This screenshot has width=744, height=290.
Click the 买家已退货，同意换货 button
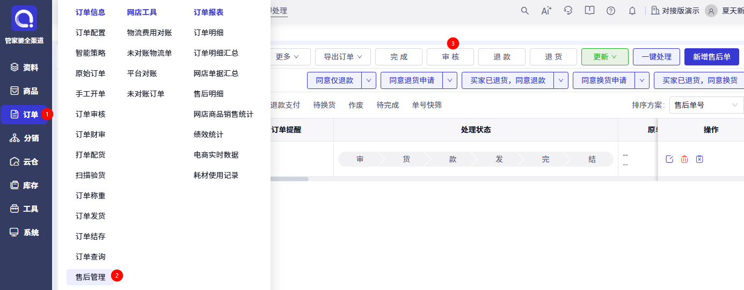tap(699, 80)
